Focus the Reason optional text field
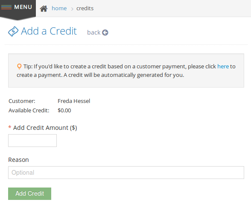The width and height of the screenshot is (251, 217). point(126,173)
